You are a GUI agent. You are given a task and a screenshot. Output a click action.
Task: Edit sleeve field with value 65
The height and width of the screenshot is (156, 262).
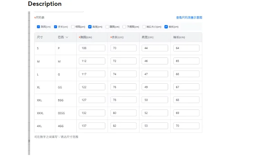[186, 61]
